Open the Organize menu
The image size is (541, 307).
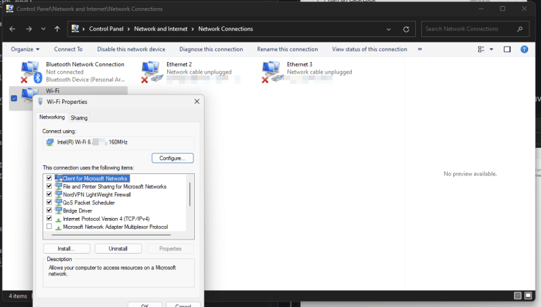(x=25, y=49)
